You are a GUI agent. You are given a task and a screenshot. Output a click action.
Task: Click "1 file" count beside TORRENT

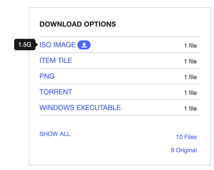click(190, 93)
